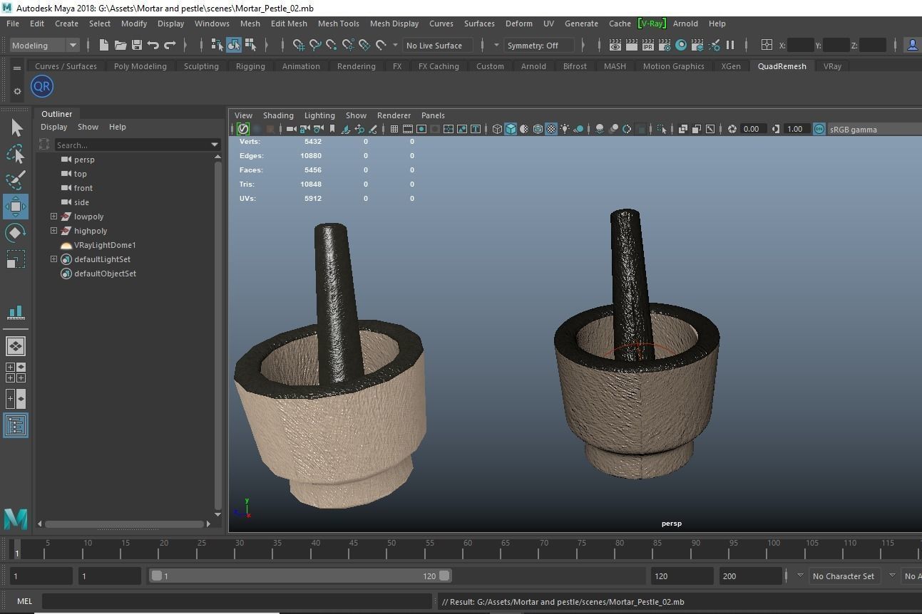
Task: Select VRayLightDome1 in Outliner
Action: tap(105, 245)
